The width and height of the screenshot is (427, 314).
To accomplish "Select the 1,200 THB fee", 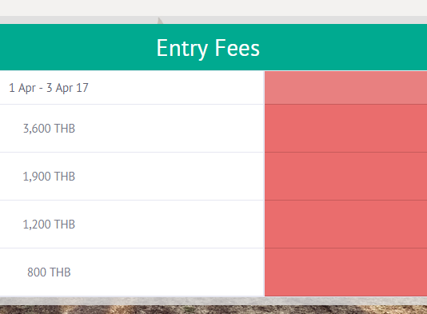I will pos(49,225).
